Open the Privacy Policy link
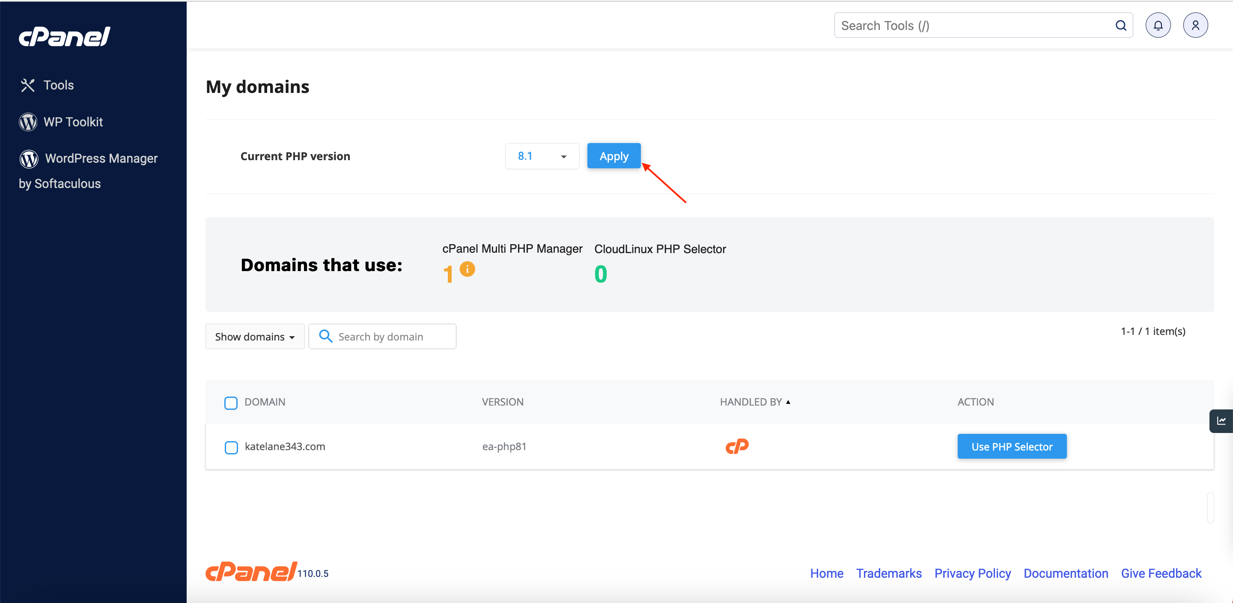 (x=973, y=573)
